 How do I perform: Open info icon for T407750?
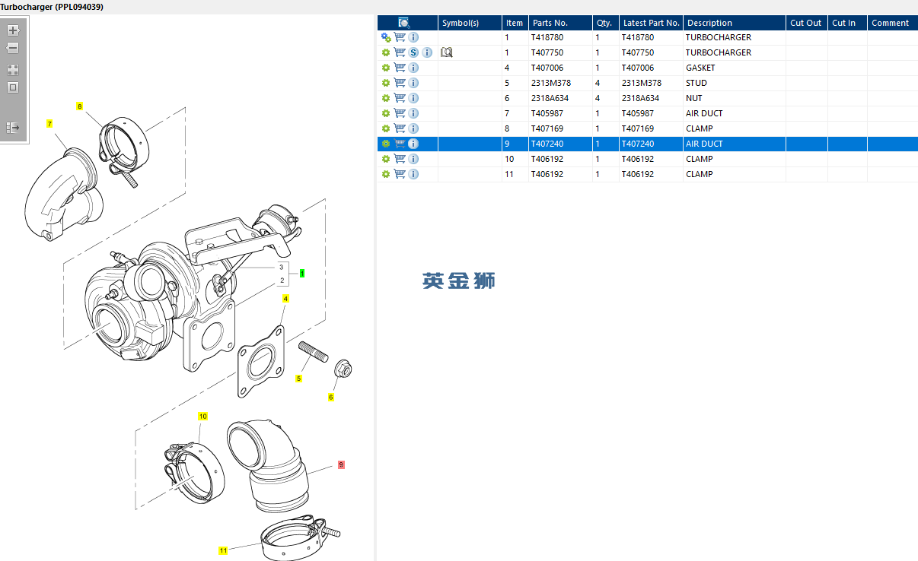[x=427, y=52]
